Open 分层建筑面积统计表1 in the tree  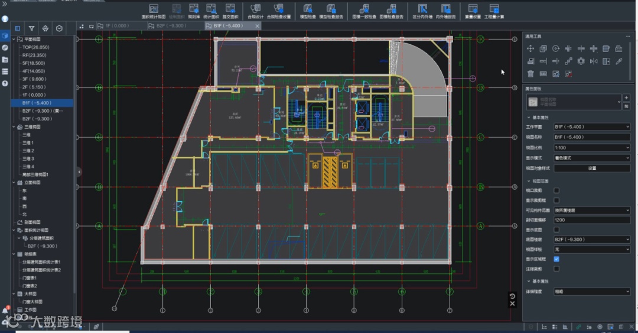pos(41,262)
